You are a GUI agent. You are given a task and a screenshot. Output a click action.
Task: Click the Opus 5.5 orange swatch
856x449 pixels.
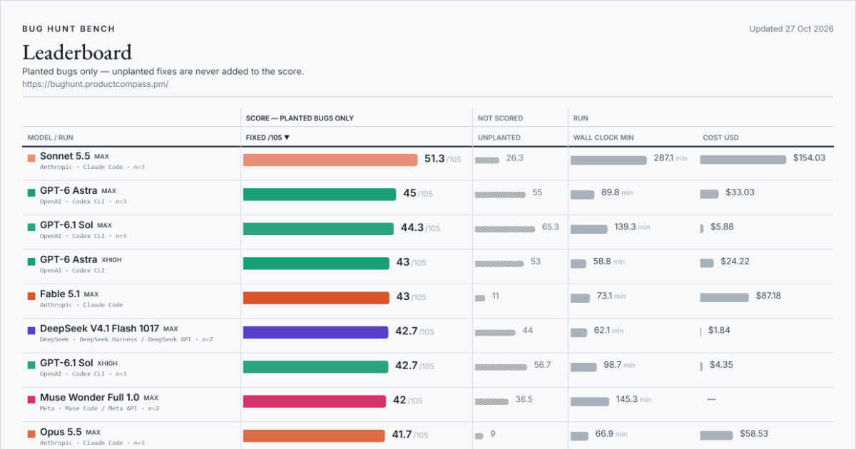pos(31,434)
